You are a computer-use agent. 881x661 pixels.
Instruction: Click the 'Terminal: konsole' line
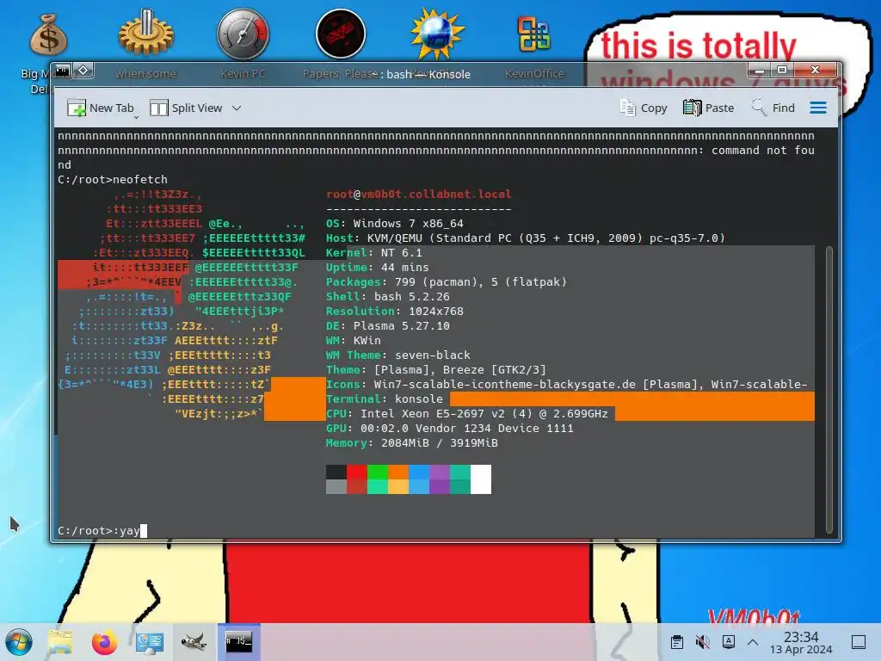point(385,398)
